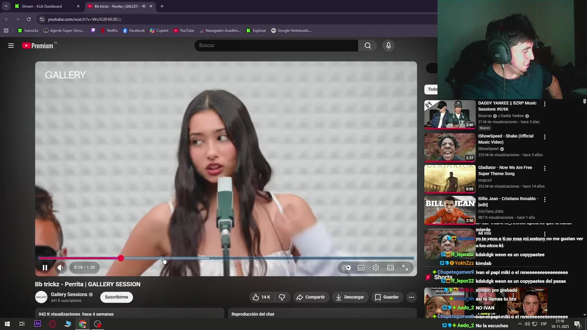This screenshot has height=330, width=587.
Task: Share the video via Compartir button
Action: [x=310, y=297]
